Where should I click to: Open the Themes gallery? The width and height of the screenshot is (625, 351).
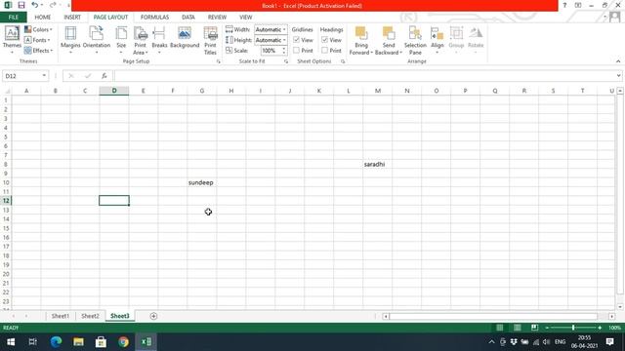pos(12,39)
